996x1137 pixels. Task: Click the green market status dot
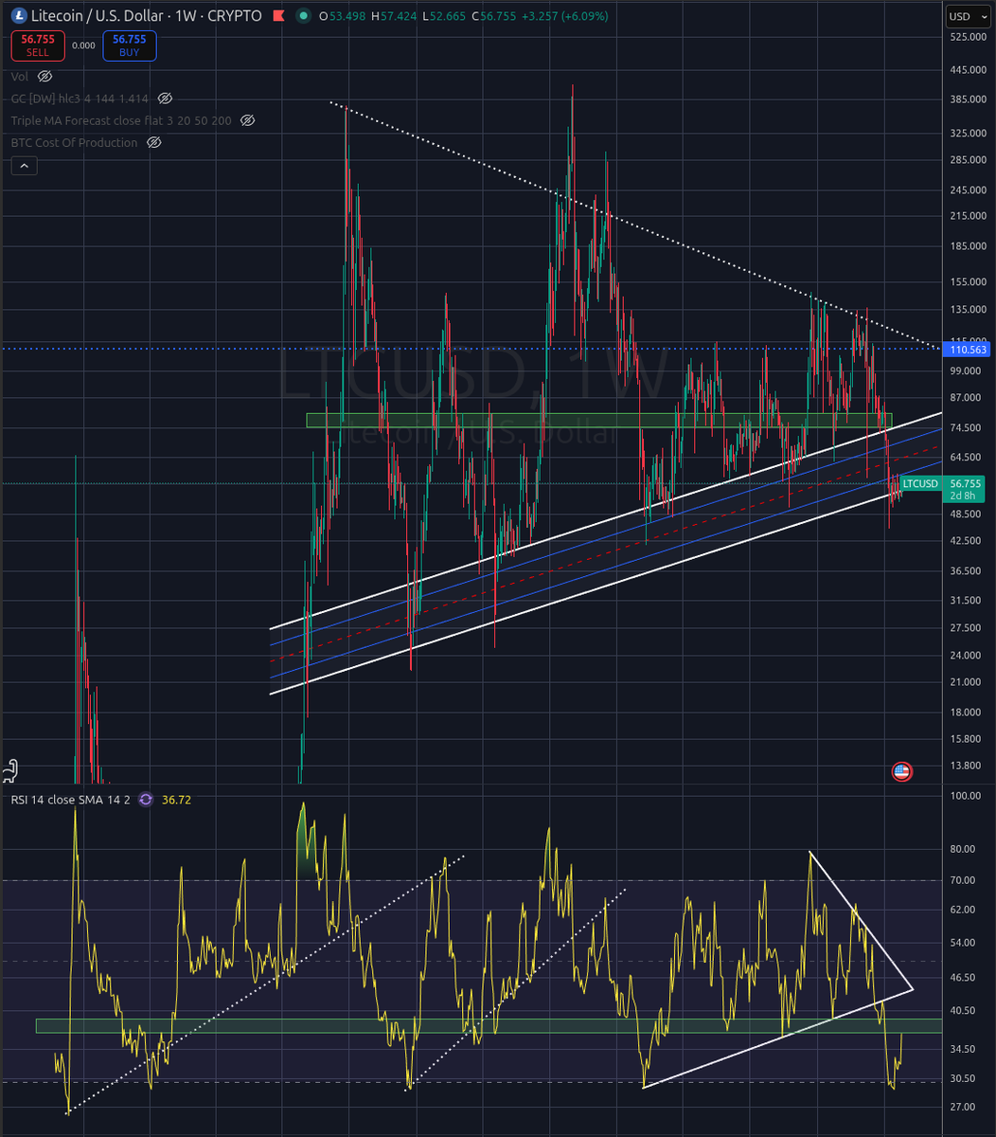pyautogui.click(x=302, y=16)
